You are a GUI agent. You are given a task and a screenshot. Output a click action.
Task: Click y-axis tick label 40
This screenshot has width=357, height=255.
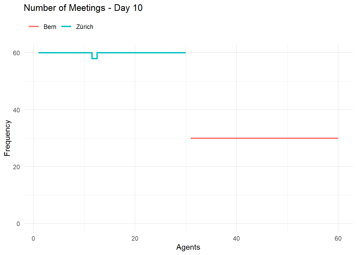pos(16,110)
